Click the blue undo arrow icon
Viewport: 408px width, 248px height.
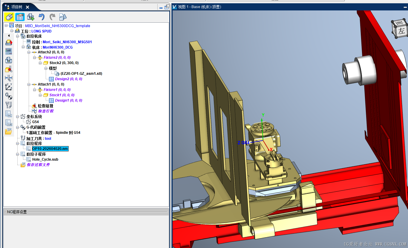click(42, 17)
